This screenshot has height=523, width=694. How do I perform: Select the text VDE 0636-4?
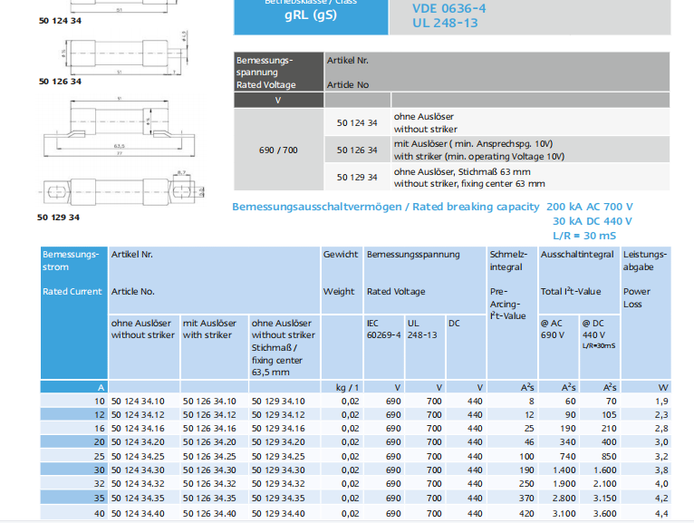(x=448, y=8)
